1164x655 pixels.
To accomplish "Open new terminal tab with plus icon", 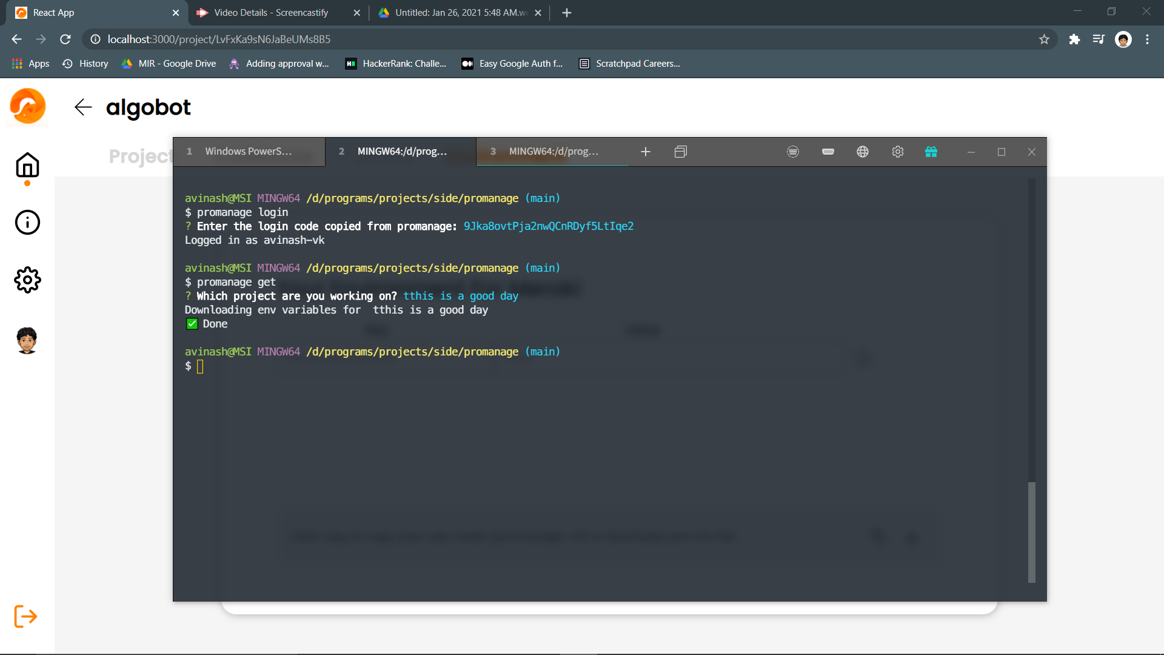I will coord(646,152).
